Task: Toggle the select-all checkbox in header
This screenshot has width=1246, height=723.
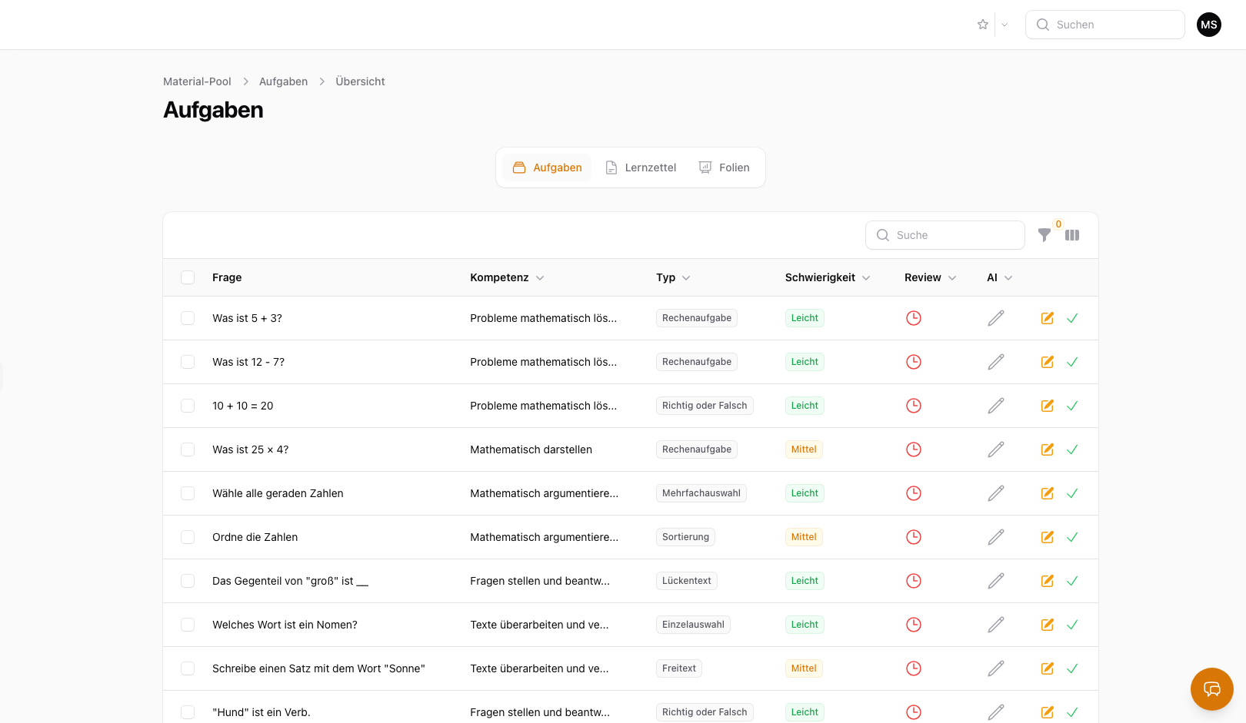Action: coord(188,277)
